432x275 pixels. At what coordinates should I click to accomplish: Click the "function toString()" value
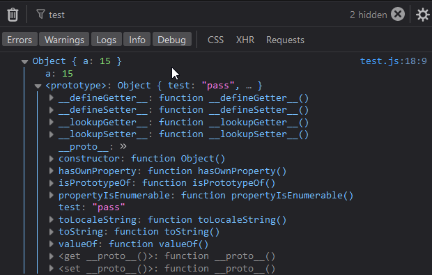click(x=167, y=232)
